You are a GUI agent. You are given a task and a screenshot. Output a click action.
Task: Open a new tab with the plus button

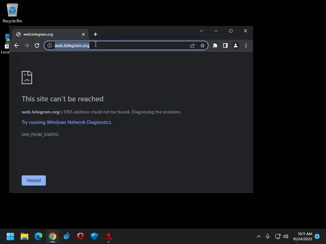(96, 34)
